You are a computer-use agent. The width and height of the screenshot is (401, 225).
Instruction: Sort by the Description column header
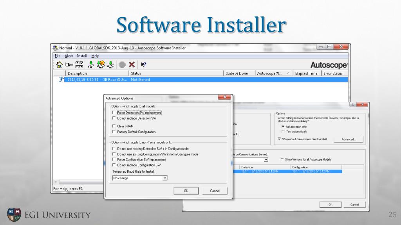pyautogui.click(x=97, y=73)
